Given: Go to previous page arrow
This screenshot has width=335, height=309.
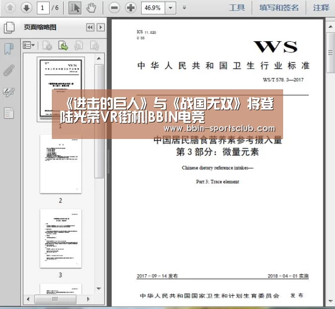Looking at the screenshot, I should [10, 7].
